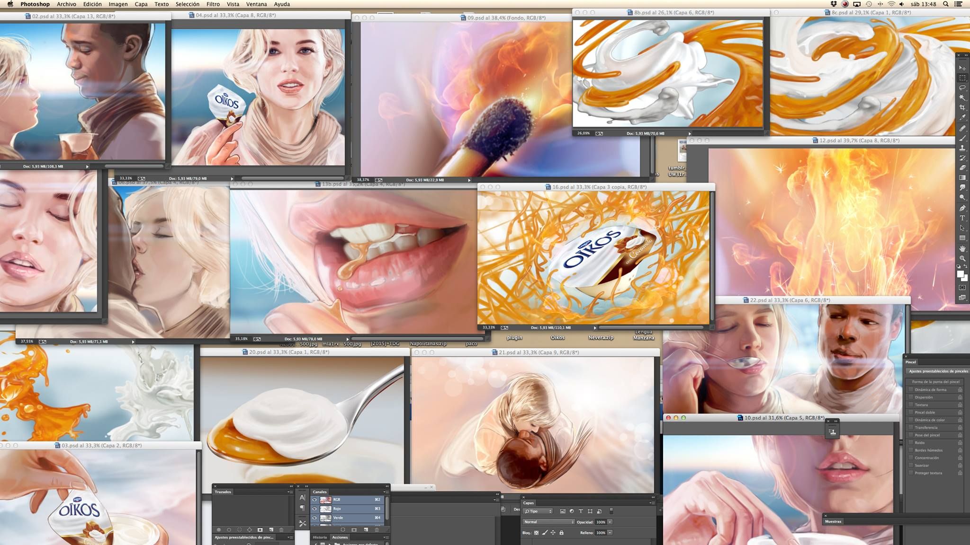
Task: Enable the Textura checkbox
Action: (x=911, y=405)
